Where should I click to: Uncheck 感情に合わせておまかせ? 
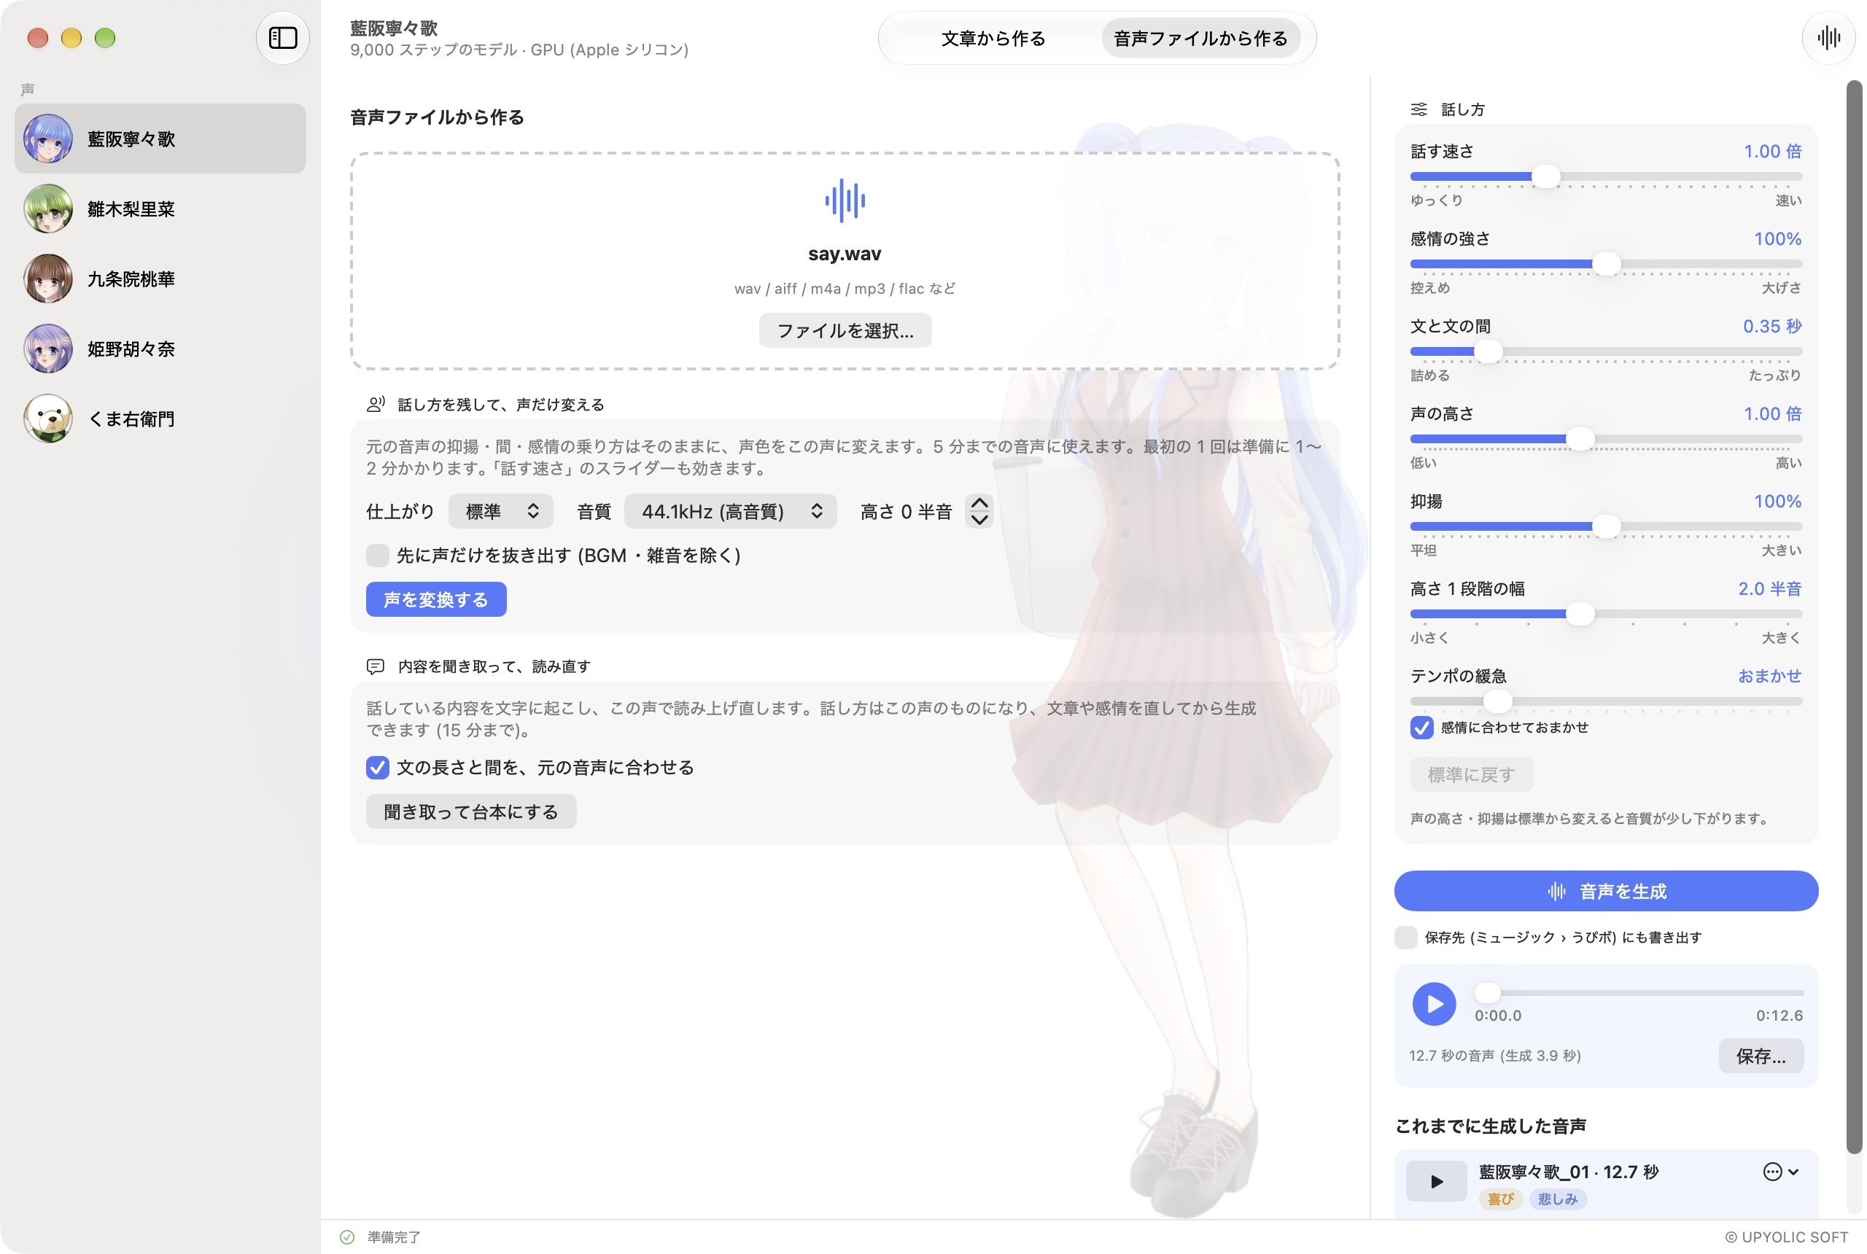[1421, 727]
